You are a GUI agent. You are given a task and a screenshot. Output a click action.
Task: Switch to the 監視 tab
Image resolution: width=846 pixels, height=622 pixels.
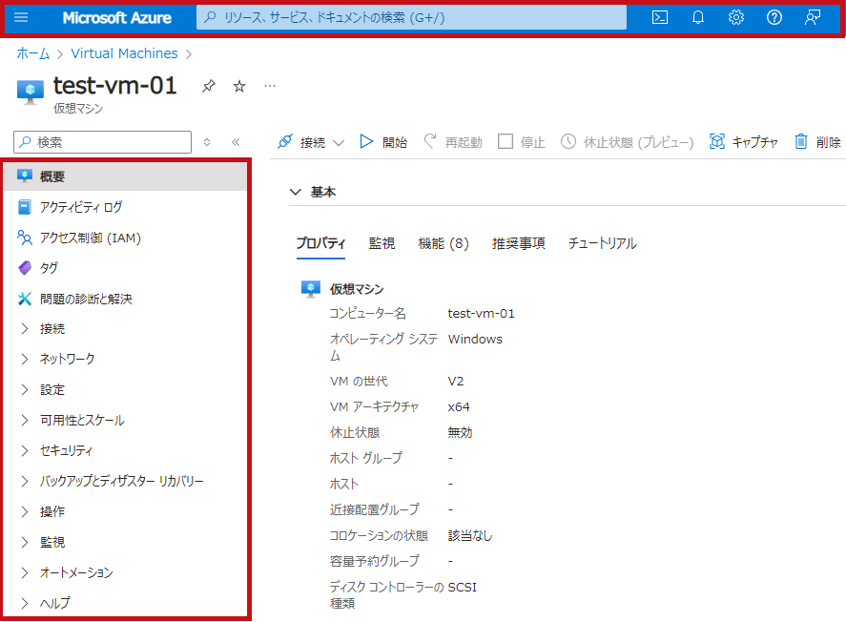tap(382, 243)
